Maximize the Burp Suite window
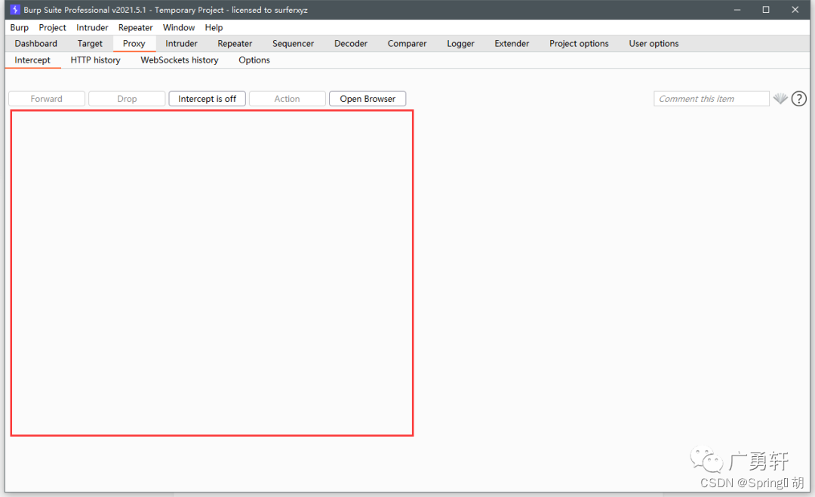The image size is (815, 497). (766, 9)
